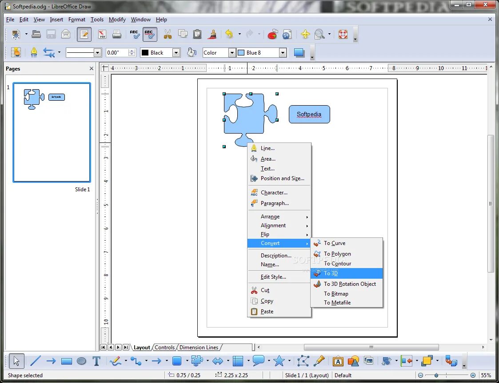
Task: Click Export Directly as PDF icon
Action: [102, 34]
